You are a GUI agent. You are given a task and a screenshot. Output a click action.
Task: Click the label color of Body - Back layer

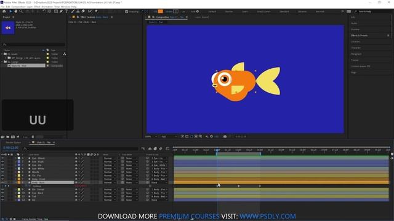coord(19,183)
